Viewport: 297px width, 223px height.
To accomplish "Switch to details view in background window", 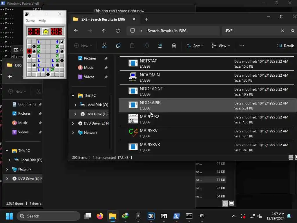I will tap(225, 204).
